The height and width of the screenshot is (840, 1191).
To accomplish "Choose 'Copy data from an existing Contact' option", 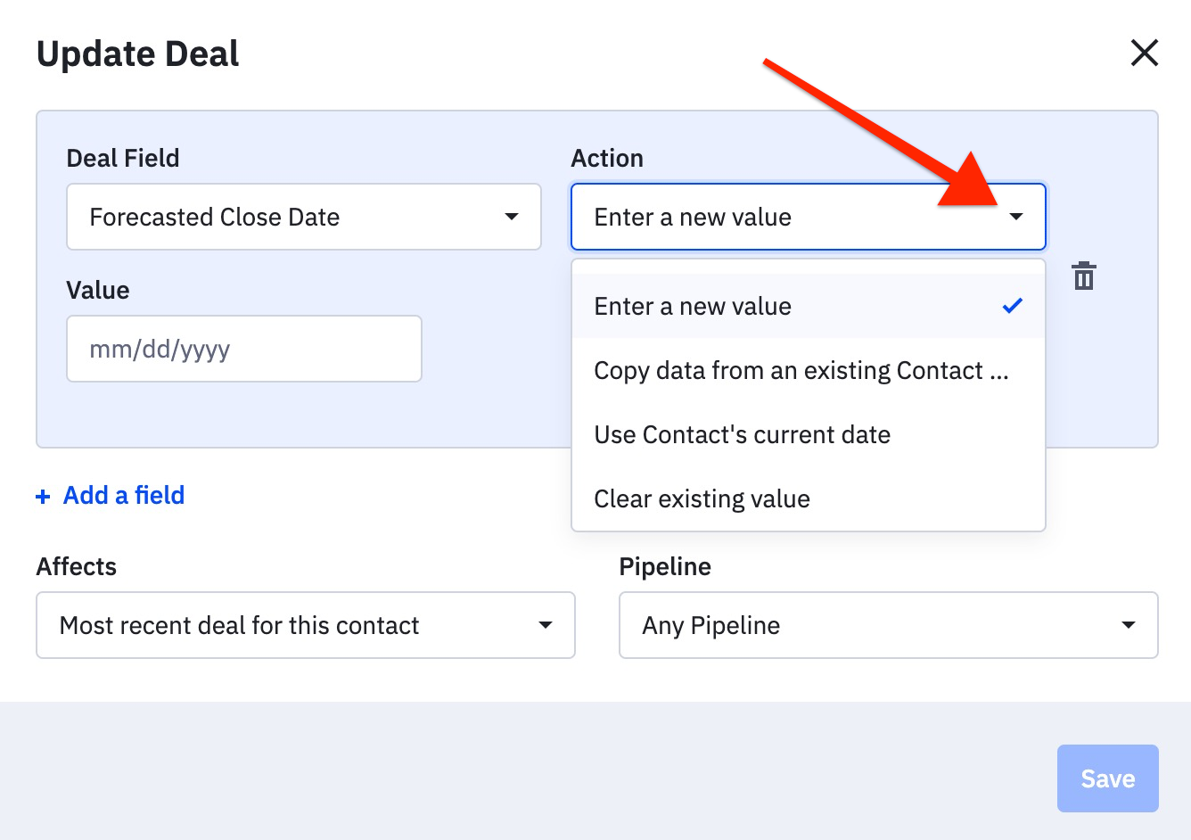I will tap(801, 371).
